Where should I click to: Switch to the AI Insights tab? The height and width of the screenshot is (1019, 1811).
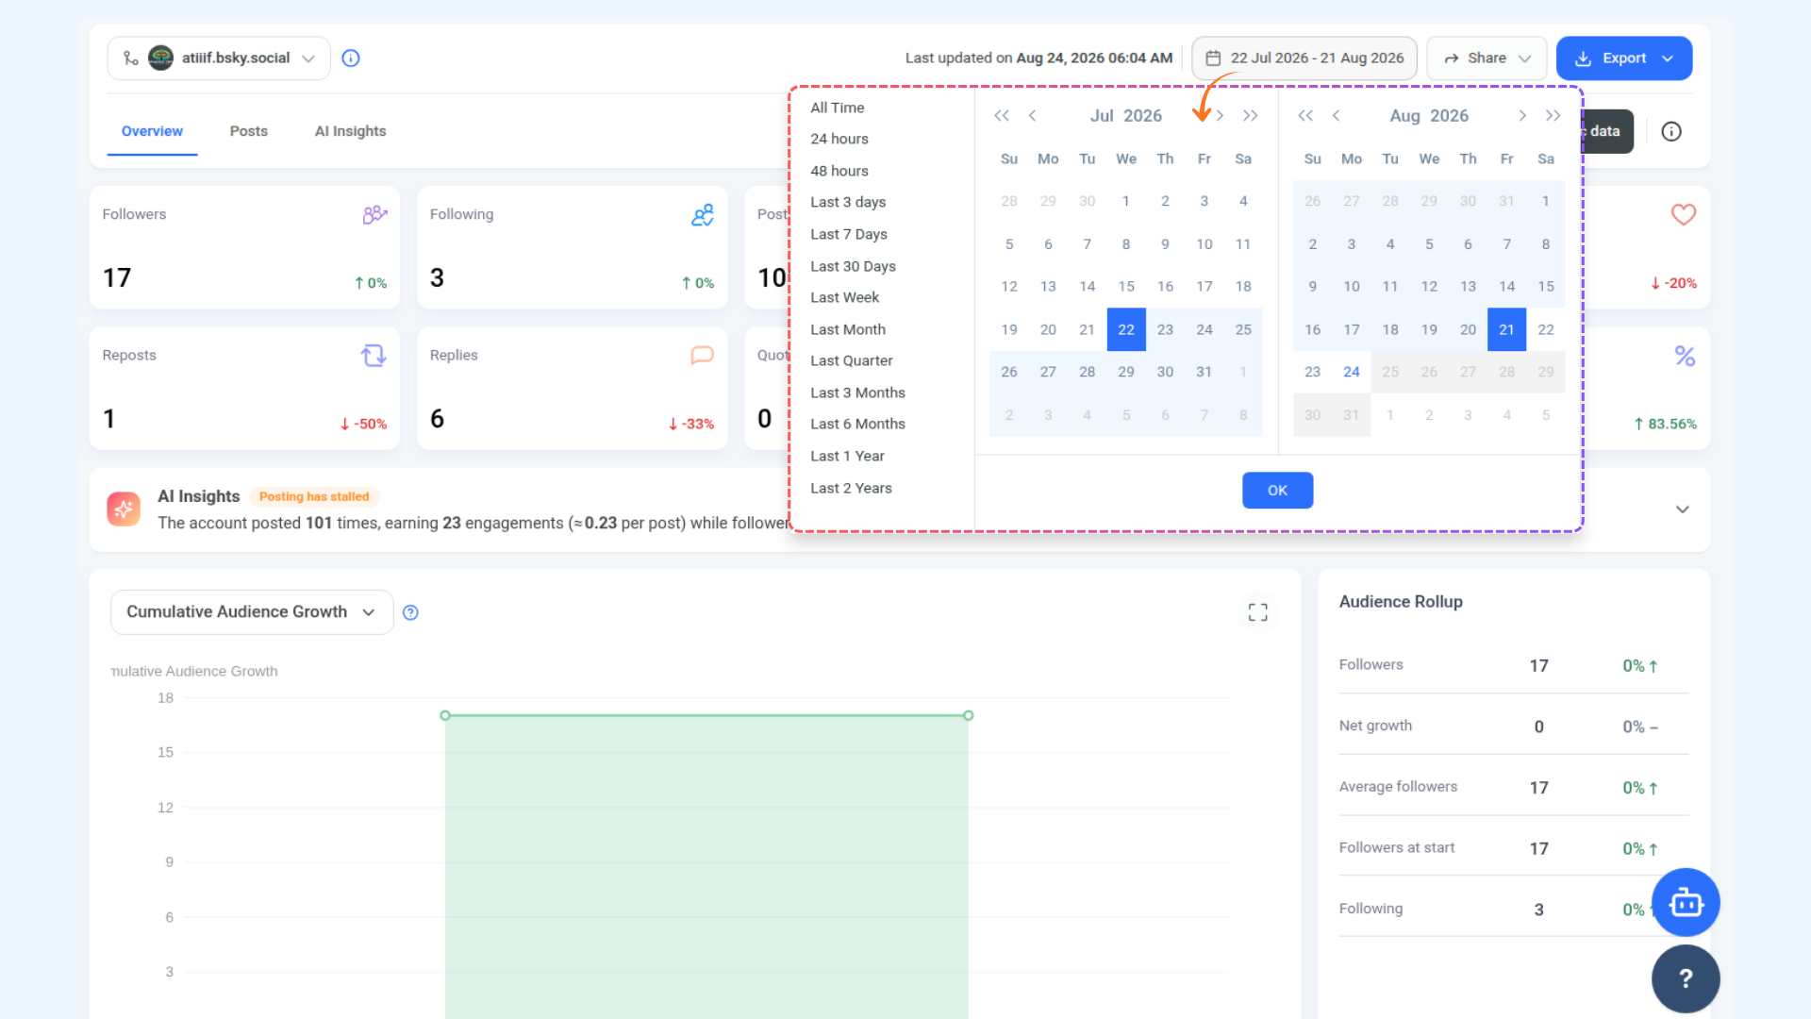[350, 131]
